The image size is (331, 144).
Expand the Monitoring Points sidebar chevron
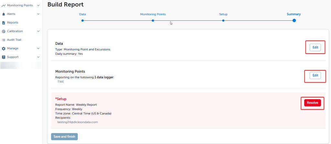38,5
